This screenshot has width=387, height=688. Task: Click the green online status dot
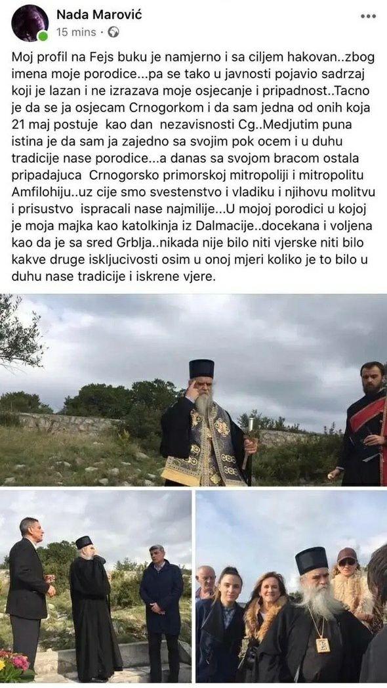(x=43, y=36)
